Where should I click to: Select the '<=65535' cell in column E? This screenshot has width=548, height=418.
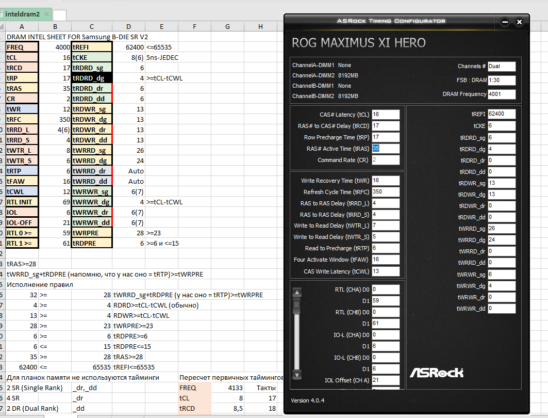pos(161,47)
